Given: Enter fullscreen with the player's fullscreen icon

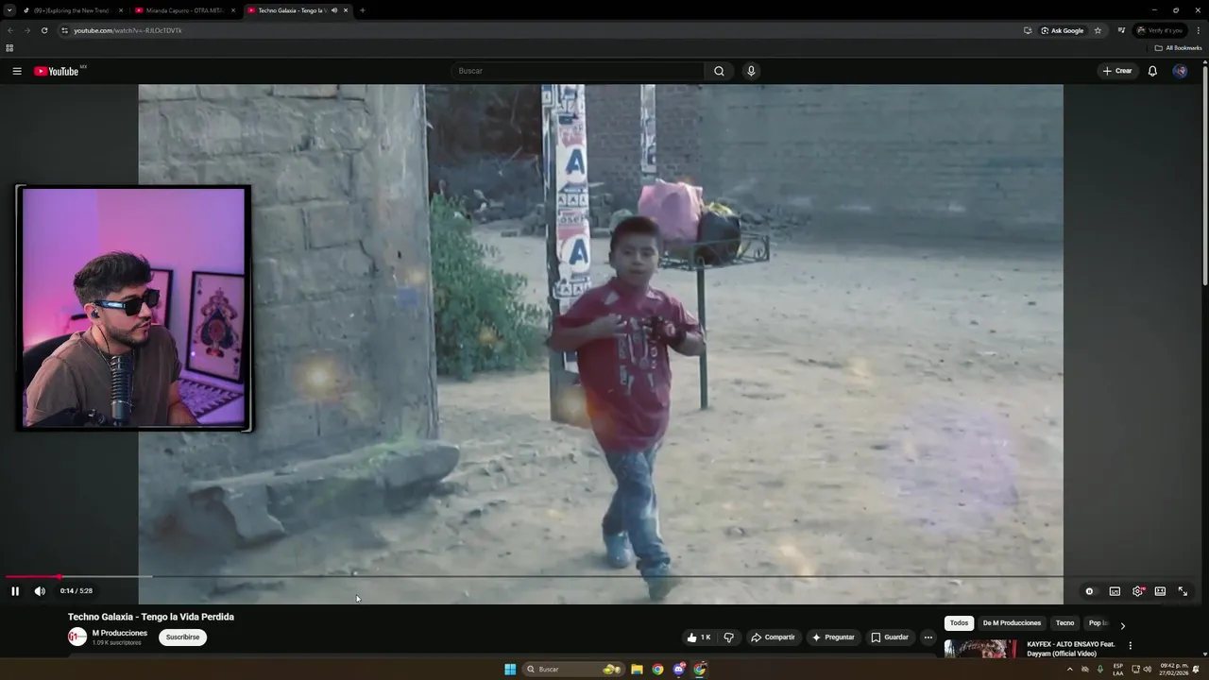Looking at the screenshot, I should click(x=1183, y=591).
